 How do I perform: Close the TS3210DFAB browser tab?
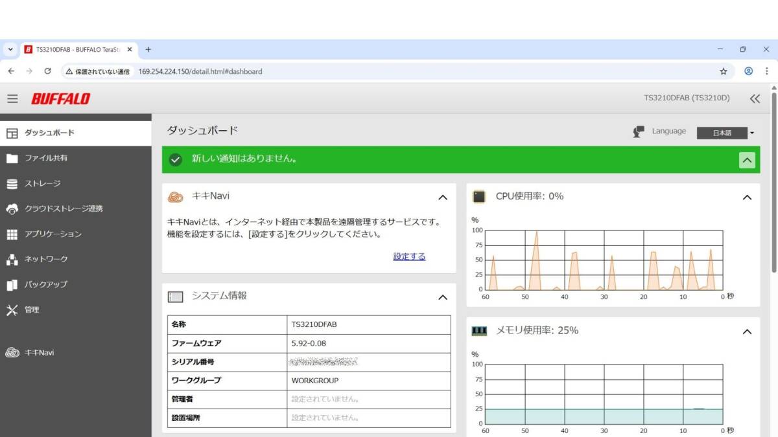(x=130, y=49)
